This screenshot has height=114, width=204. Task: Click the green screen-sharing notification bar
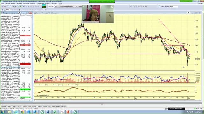pos(102,1)
